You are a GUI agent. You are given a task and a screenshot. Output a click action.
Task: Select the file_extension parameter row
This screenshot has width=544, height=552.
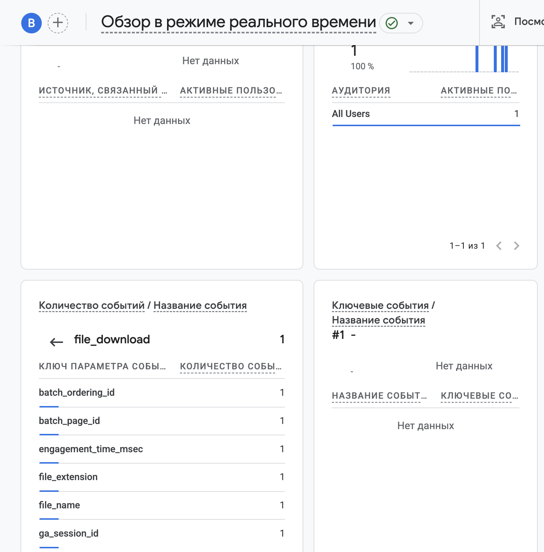pyautogui.click(x=162, y=477)
